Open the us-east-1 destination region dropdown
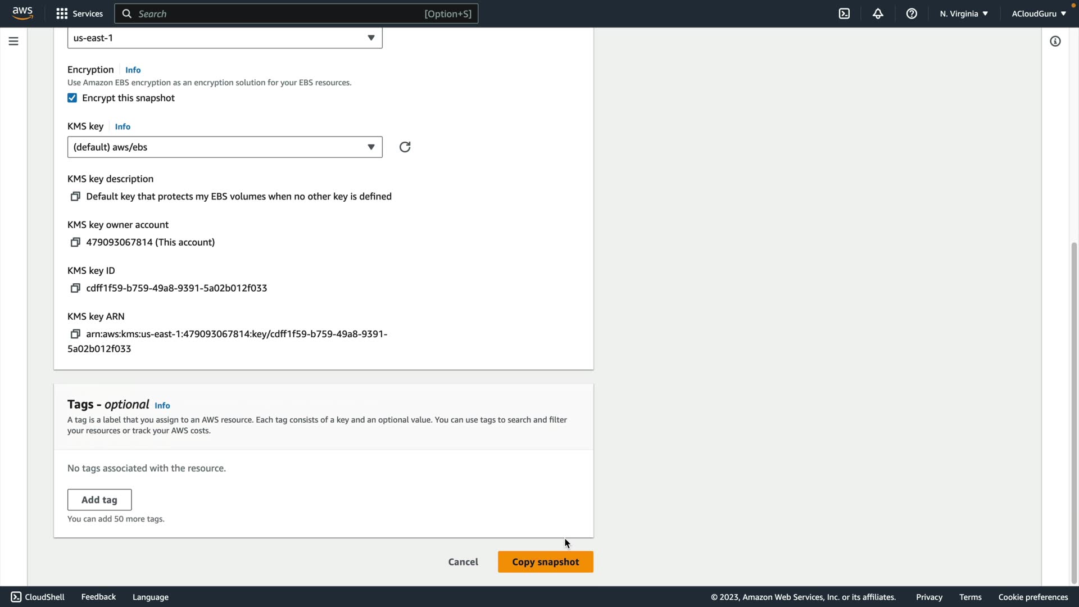Screen dimensions: 1079x607 (x=225, y=38)
